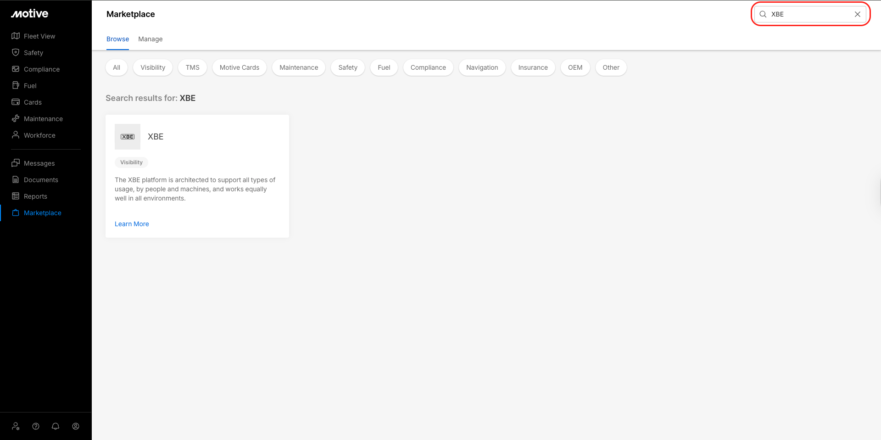Open Documents from the sidebar

coord(41,180)
